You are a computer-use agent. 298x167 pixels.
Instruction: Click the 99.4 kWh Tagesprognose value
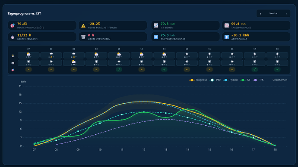coord(238,24)
